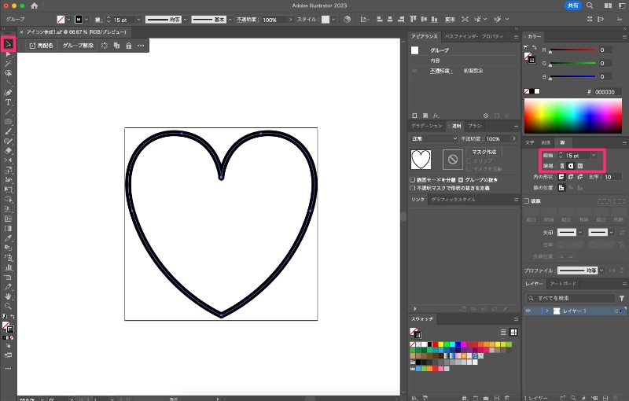Click the マスク作成 button
The image size is (629, 401).
tap(484, 152)
